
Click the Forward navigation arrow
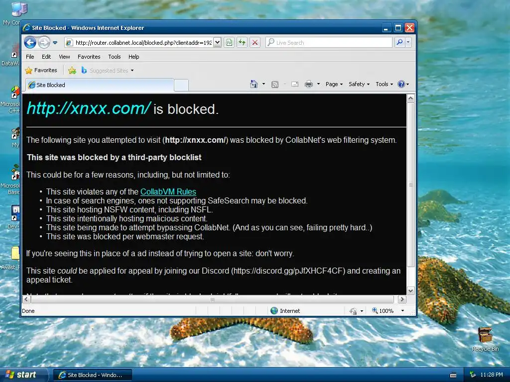click(x=44, y=43)
